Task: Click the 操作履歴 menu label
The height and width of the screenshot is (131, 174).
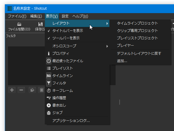Action: 59,98
